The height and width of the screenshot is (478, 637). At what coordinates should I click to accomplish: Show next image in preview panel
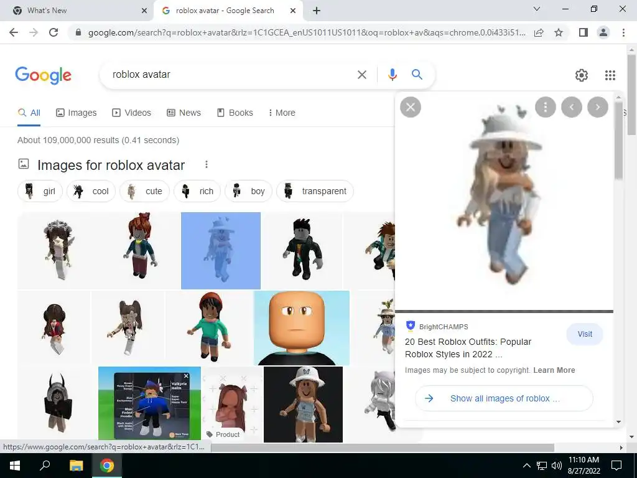(598, 107)
